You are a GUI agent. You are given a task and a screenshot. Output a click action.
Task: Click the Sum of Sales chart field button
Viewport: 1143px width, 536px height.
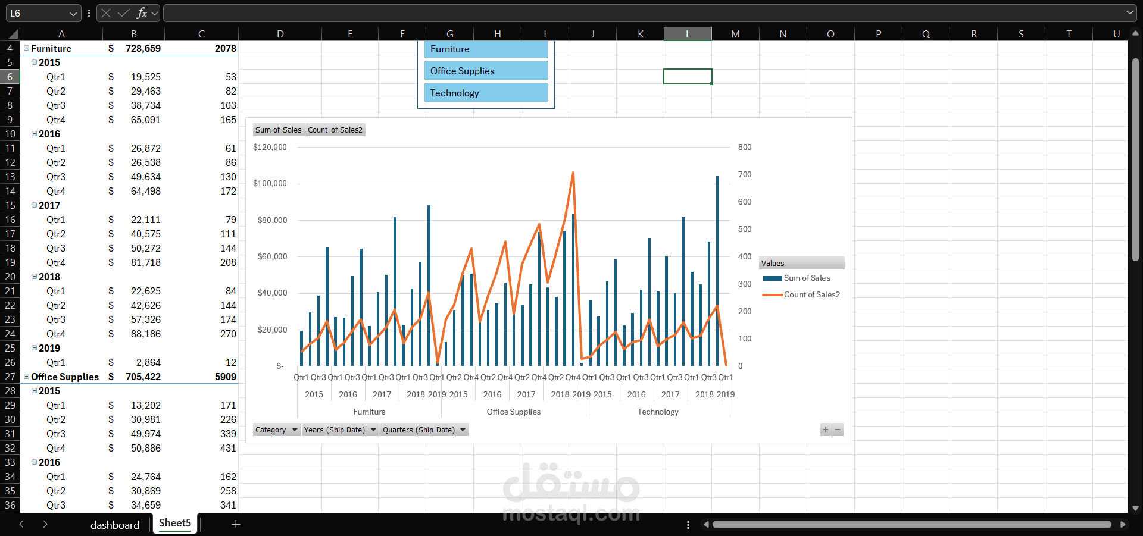click(278, 130)
